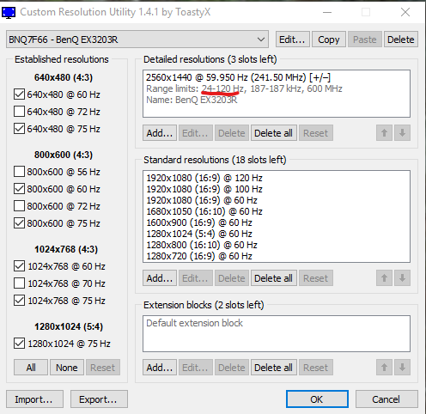The image size is (426, 414).
Task: Click the Edit button beside the monitor dropdown
Action: pyautogui.click(x=292, y=40)
